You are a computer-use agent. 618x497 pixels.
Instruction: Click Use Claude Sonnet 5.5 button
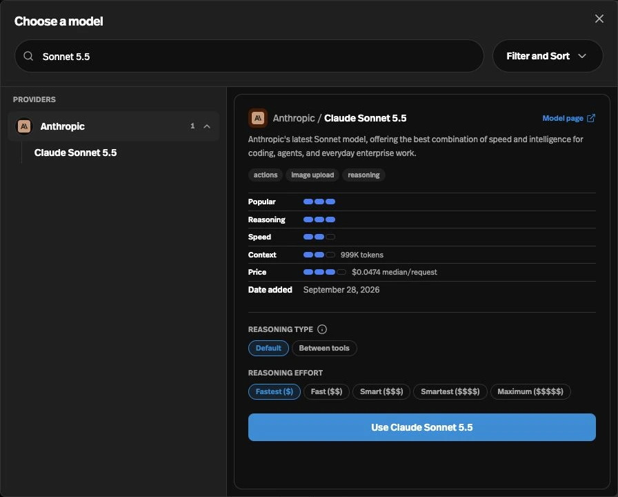tap(421, 427)
